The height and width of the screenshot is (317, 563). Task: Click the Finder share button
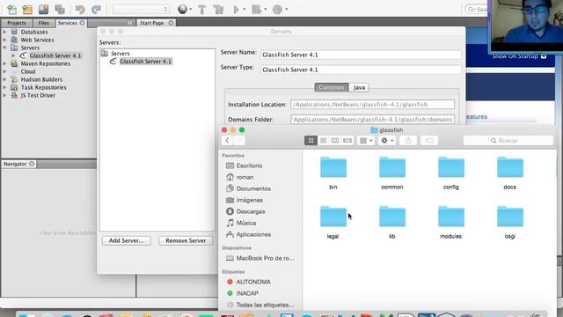coord(408,141)
